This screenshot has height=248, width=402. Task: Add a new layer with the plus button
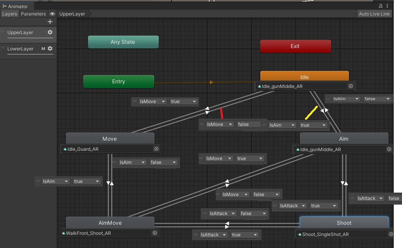pos(50,22)
